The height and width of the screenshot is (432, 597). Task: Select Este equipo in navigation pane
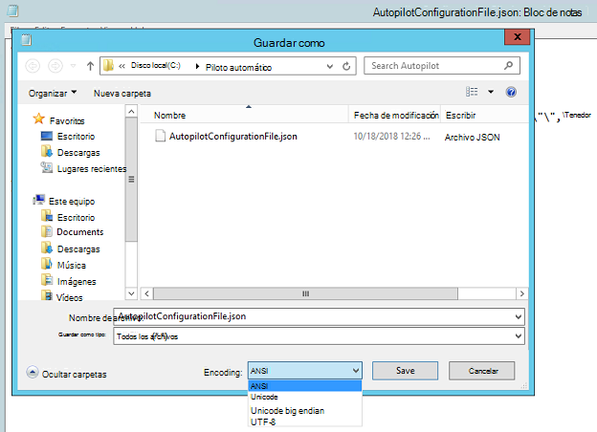(72, 201)
